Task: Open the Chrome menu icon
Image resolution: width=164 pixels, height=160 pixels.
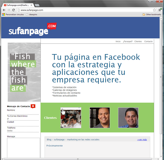Action: pos(160,10)
